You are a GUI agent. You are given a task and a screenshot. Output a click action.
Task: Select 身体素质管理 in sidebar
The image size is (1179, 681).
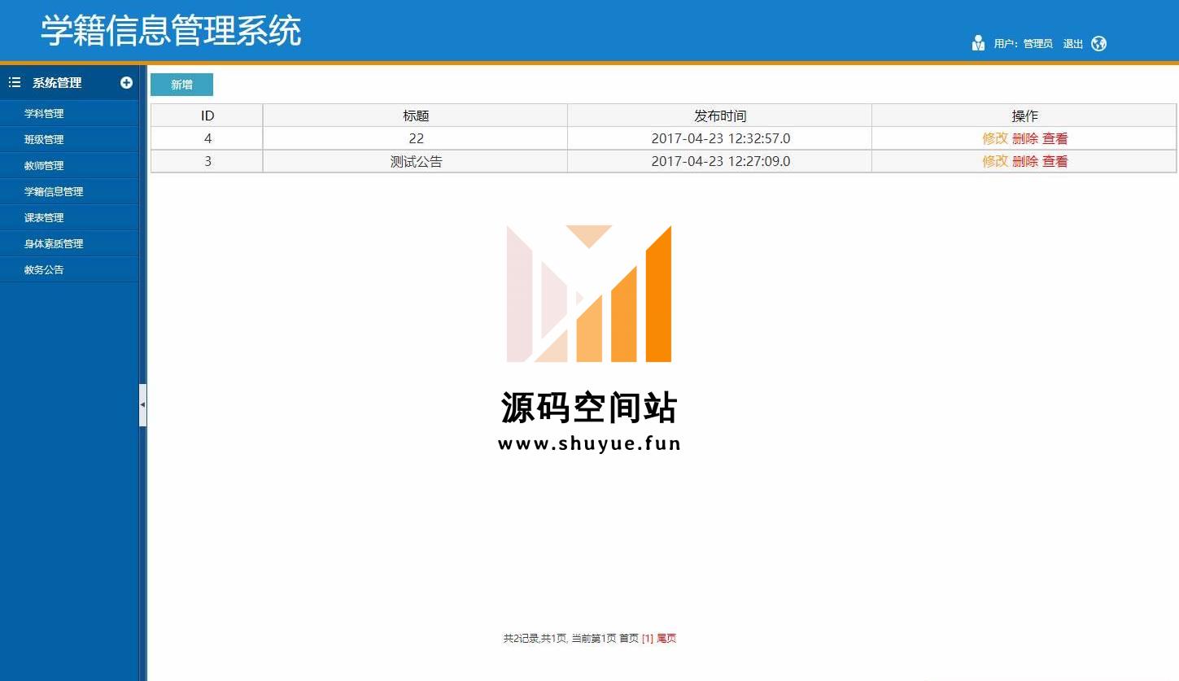click(54, 244)
